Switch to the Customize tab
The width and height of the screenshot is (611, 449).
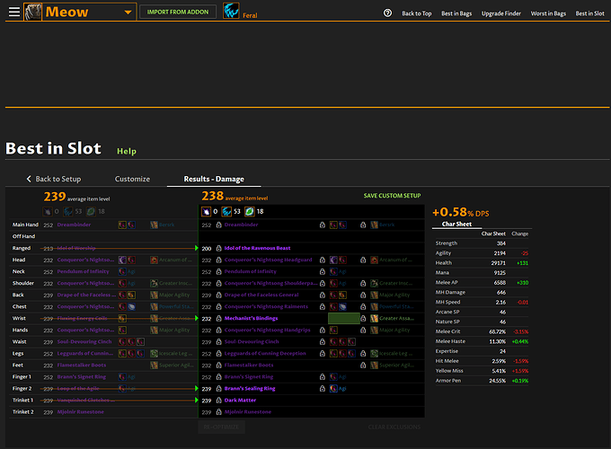132,179
